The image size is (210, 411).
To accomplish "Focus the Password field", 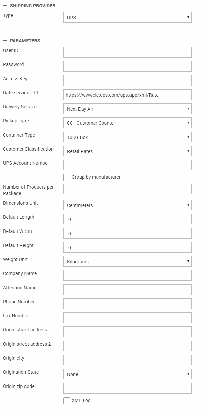I will click(127, 66).
